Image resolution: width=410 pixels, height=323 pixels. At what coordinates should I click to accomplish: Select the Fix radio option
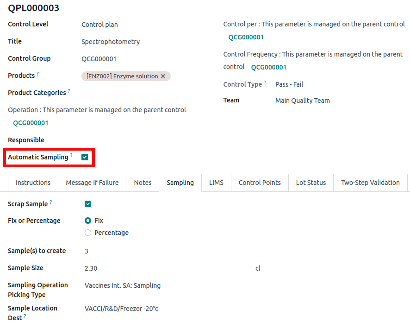88,221
